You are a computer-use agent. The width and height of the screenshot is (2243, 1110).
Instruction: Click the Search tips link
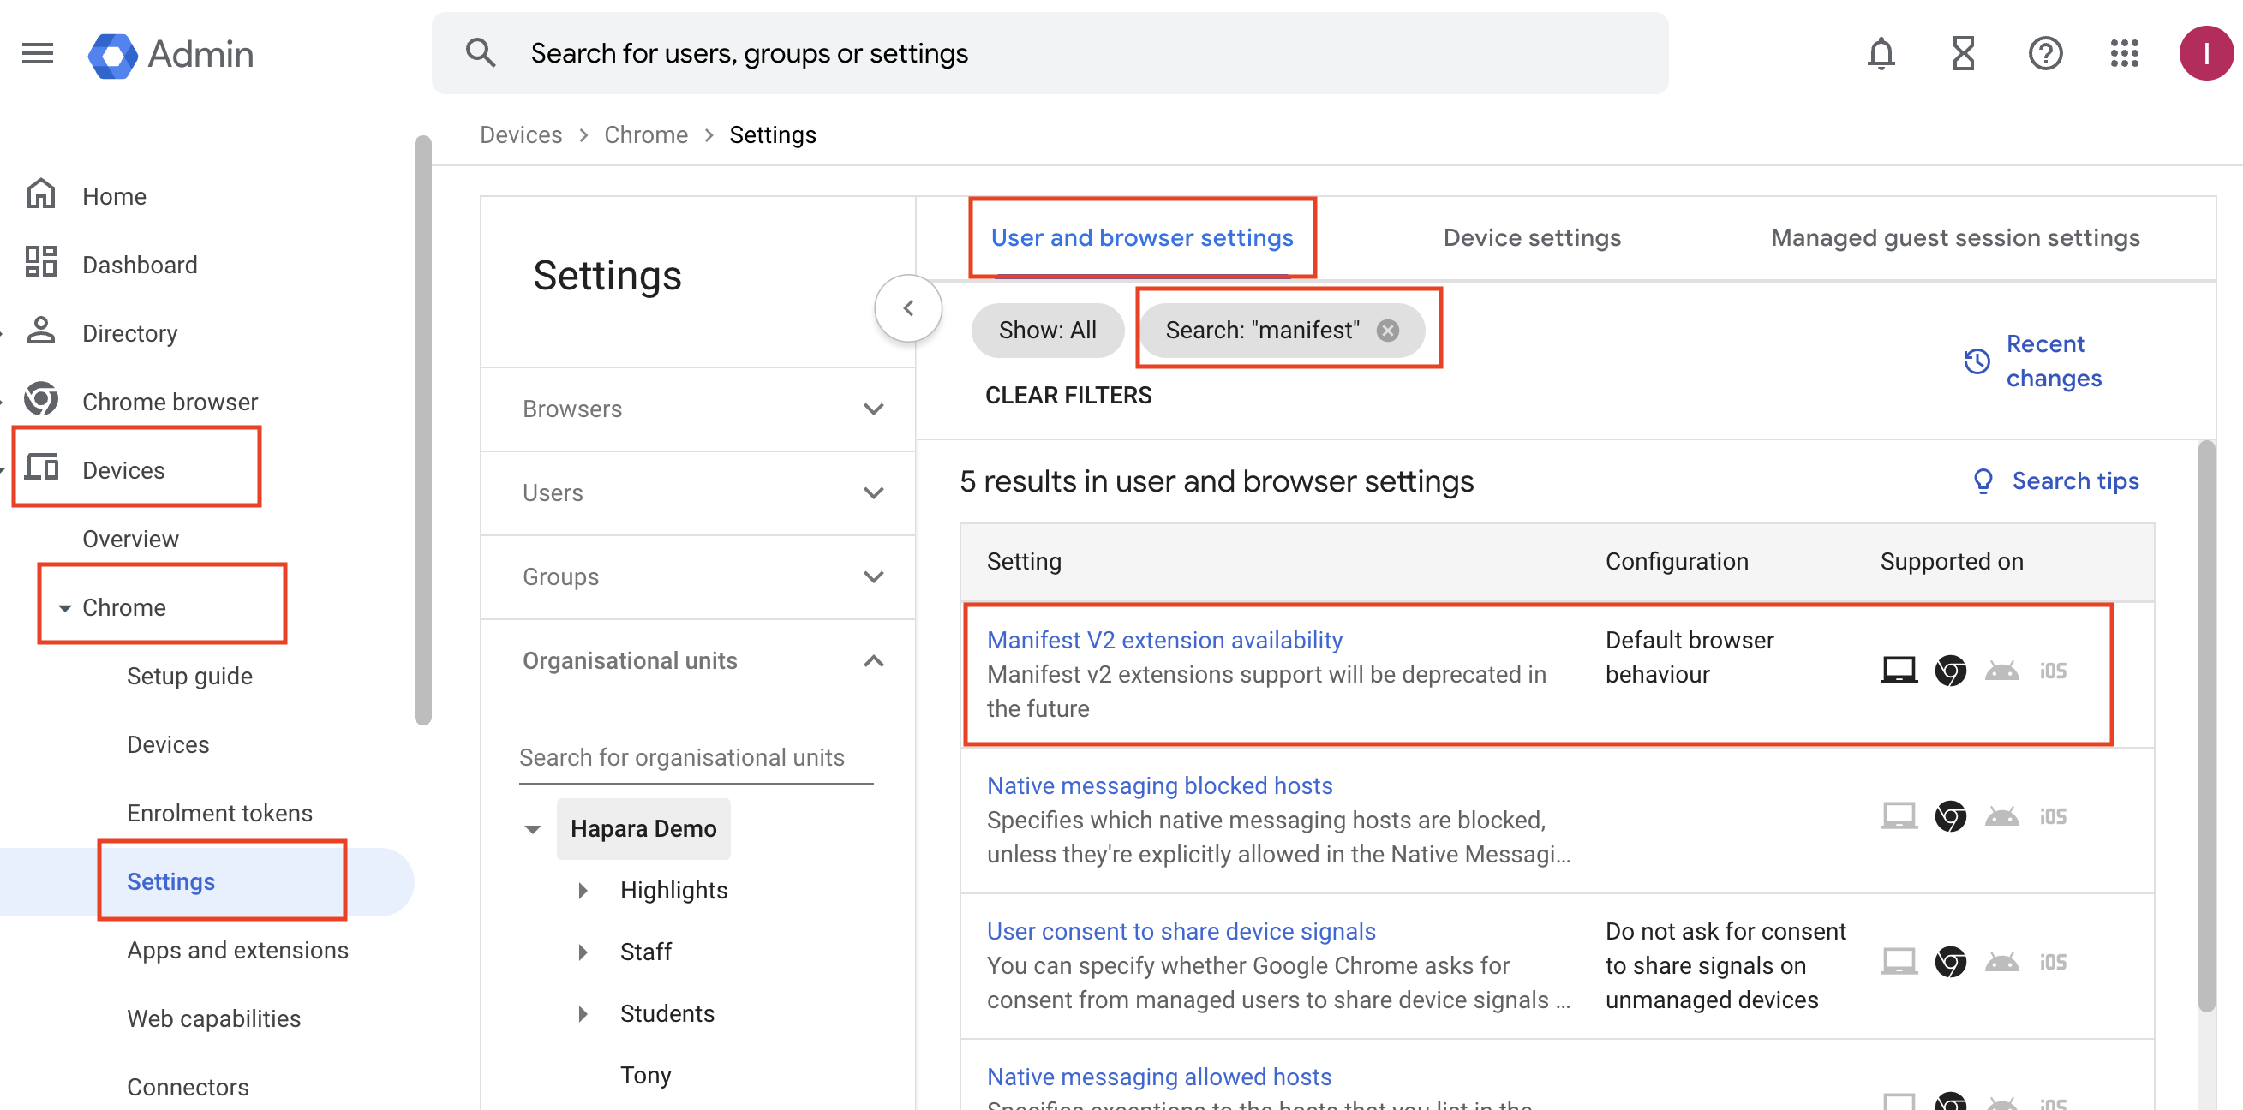click(2075, 480)
